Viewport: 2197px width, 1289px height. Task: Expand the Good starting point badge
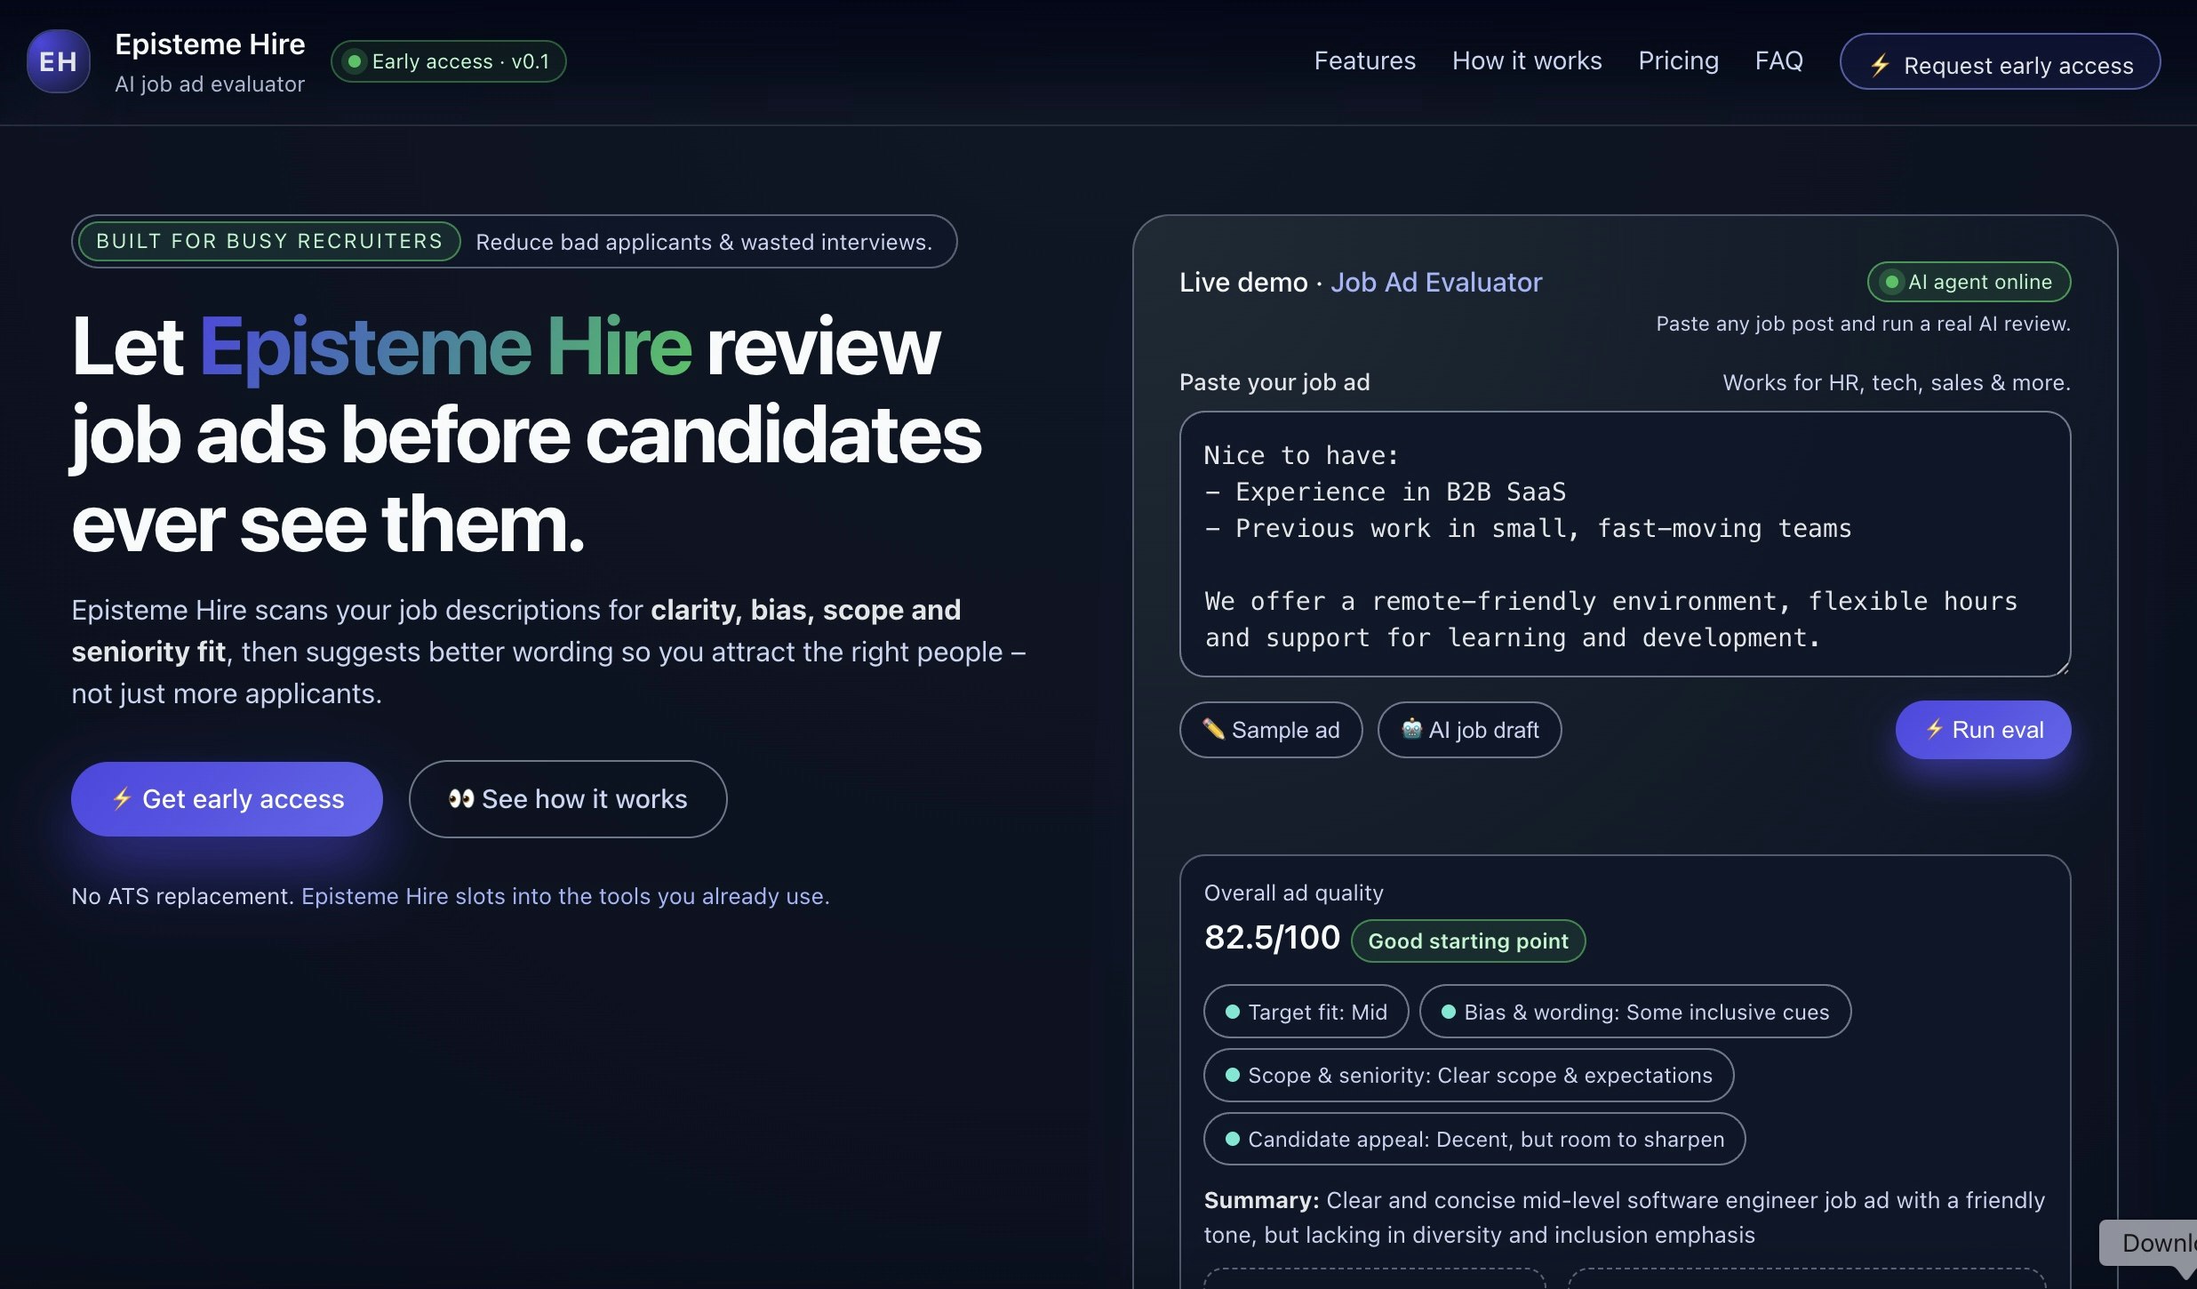1467,941
